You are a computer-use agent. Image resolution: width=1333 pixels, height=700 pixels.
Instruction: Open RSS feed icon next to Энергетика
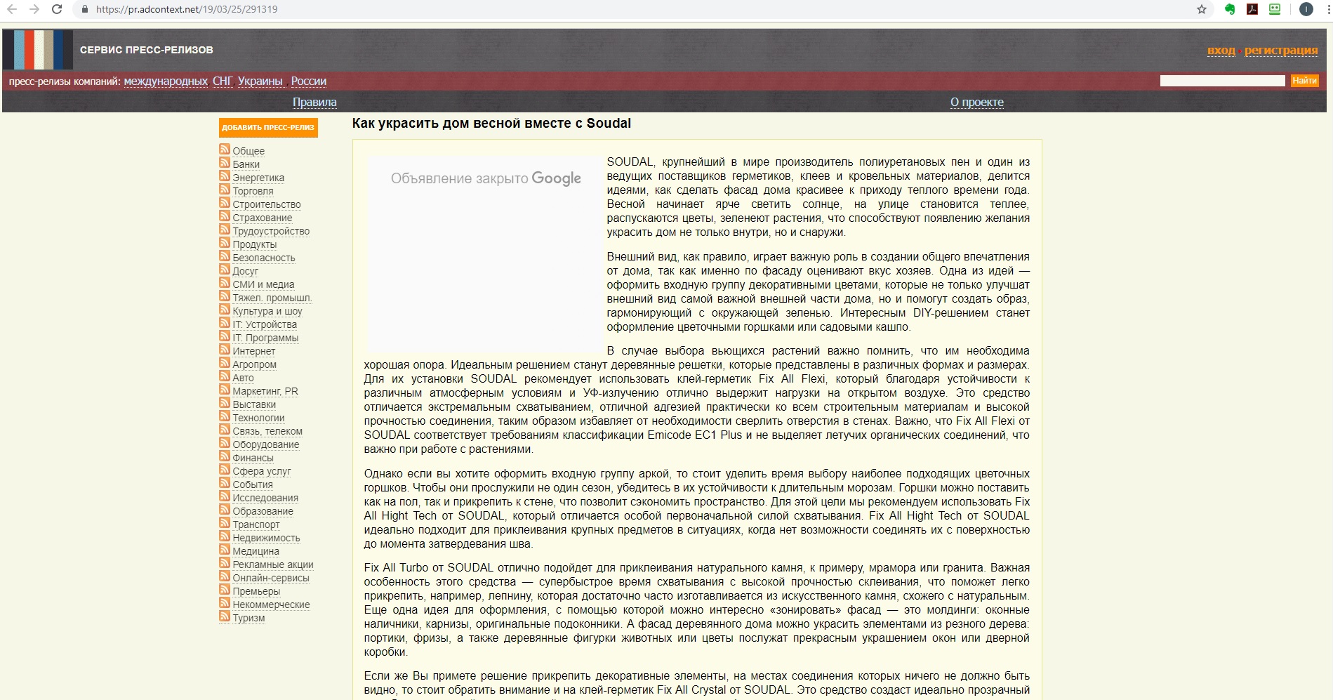coord(225,176)
